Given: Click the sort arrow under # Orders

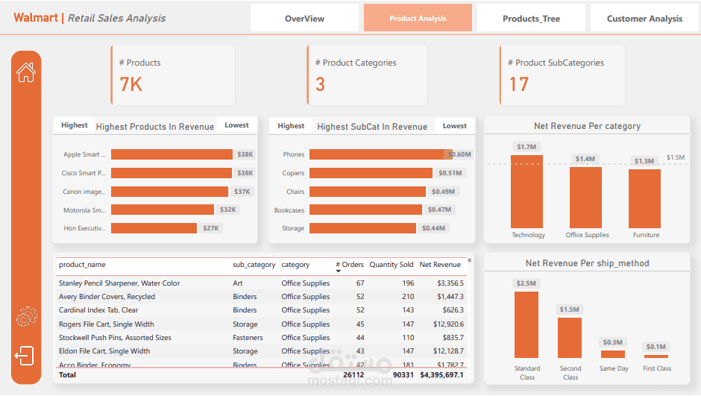Looking at the screenshot, I should click(339, 271).
